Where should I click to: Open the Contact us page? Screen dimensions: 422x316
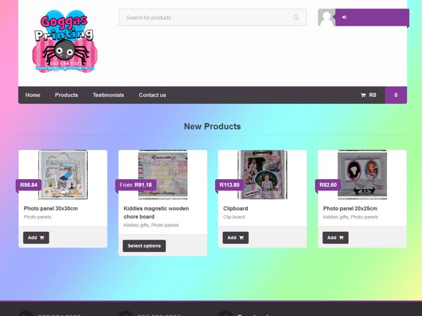click(152, 95)
